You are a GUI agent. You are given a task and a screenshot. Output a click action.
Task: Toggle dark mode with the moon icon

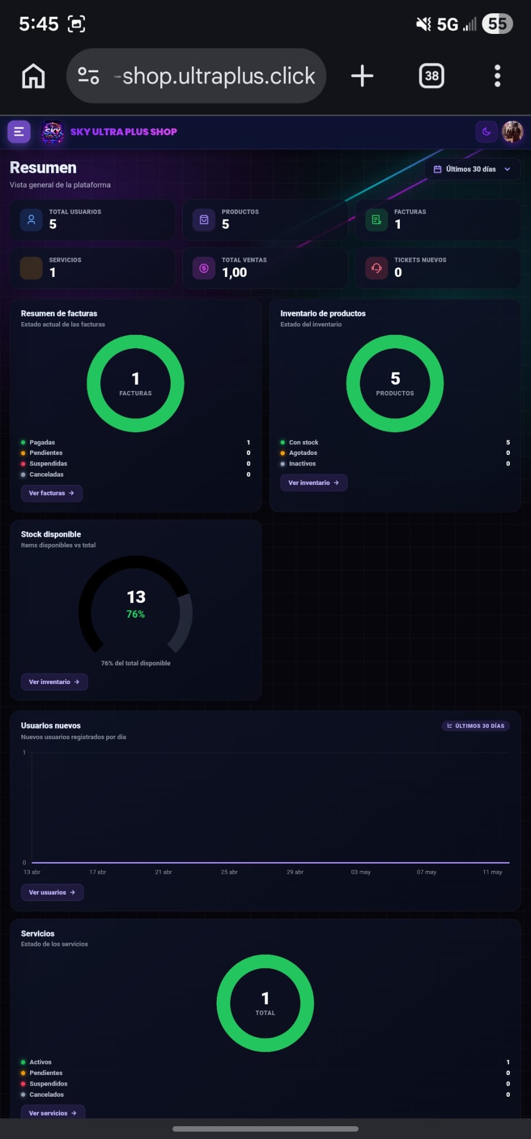487,132
